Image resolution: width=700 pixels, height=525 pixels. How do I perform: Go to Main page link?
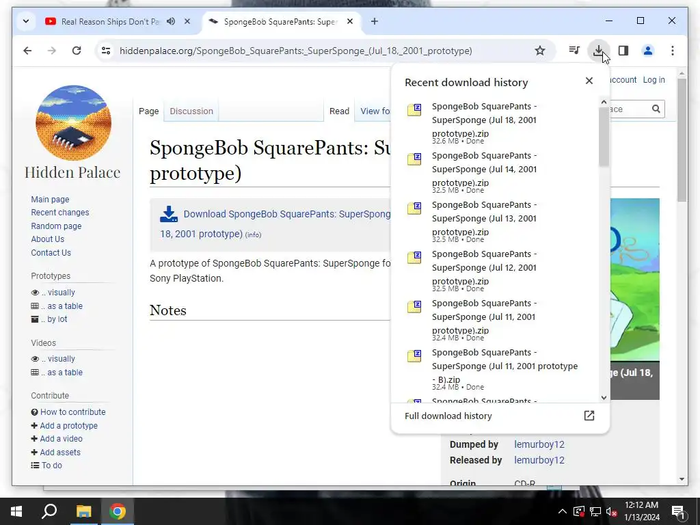[x=50, y=200]
